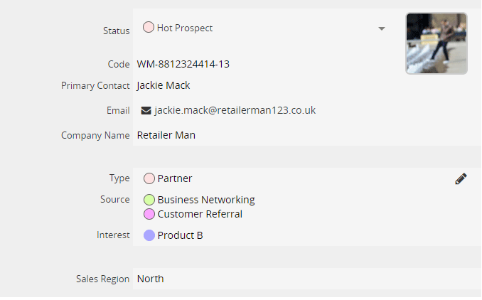The width and height of the screenshot is (482, 300).
Task: Open the Status dropdown arrow
Action: [382, 28]
